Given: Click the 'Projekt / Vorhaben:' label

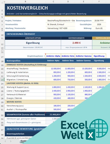Looking at the screenshot, I should [13, 21].
